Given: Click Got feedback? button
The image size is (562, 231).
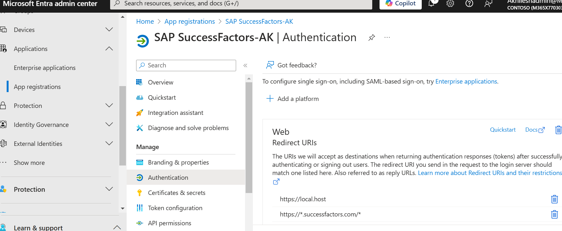Looking at the screenshot, I should (x=291, y=65).
